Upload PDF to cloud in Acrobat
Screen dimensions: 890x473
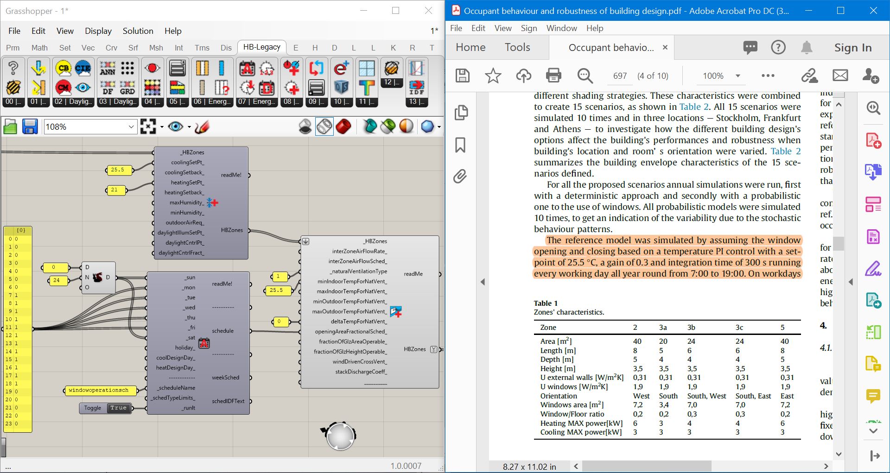(x=523, y=76)
